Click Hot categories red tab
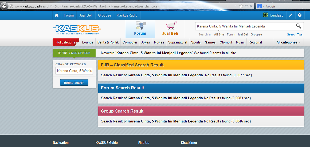Viewport: 310px width, 147px height. (x=66, y=42)
